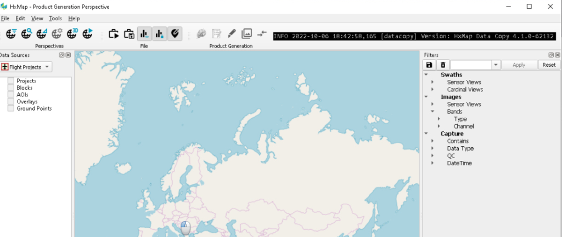Click the greyed checklist with pencil icon
The image size is (562, 237).
click(x=216, y=34)
